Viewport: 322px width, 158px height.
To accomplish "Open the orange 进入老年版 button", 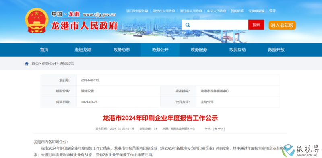I will click(282, 25).
